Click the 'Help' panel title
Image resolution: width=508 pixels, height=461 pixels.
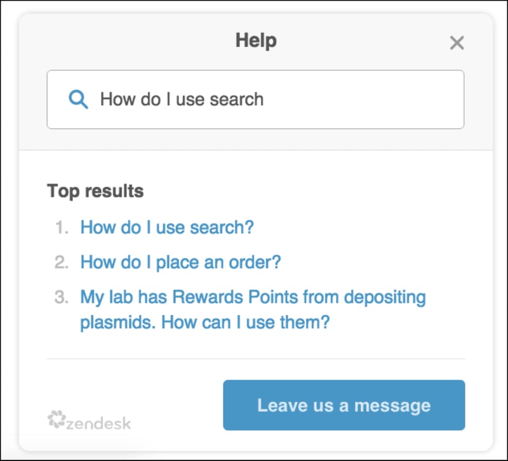[x=257, y=40]
